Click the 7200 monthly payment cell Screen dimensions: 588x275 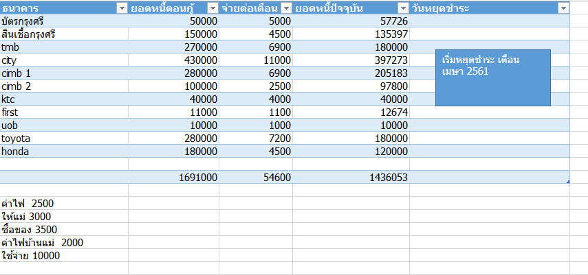pos(256,139)
